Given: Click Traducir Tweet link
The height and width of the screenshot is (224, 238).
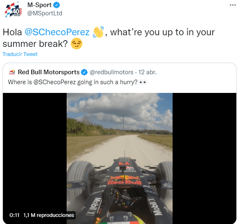Looking at the screenshot, I should coord(20,54).
